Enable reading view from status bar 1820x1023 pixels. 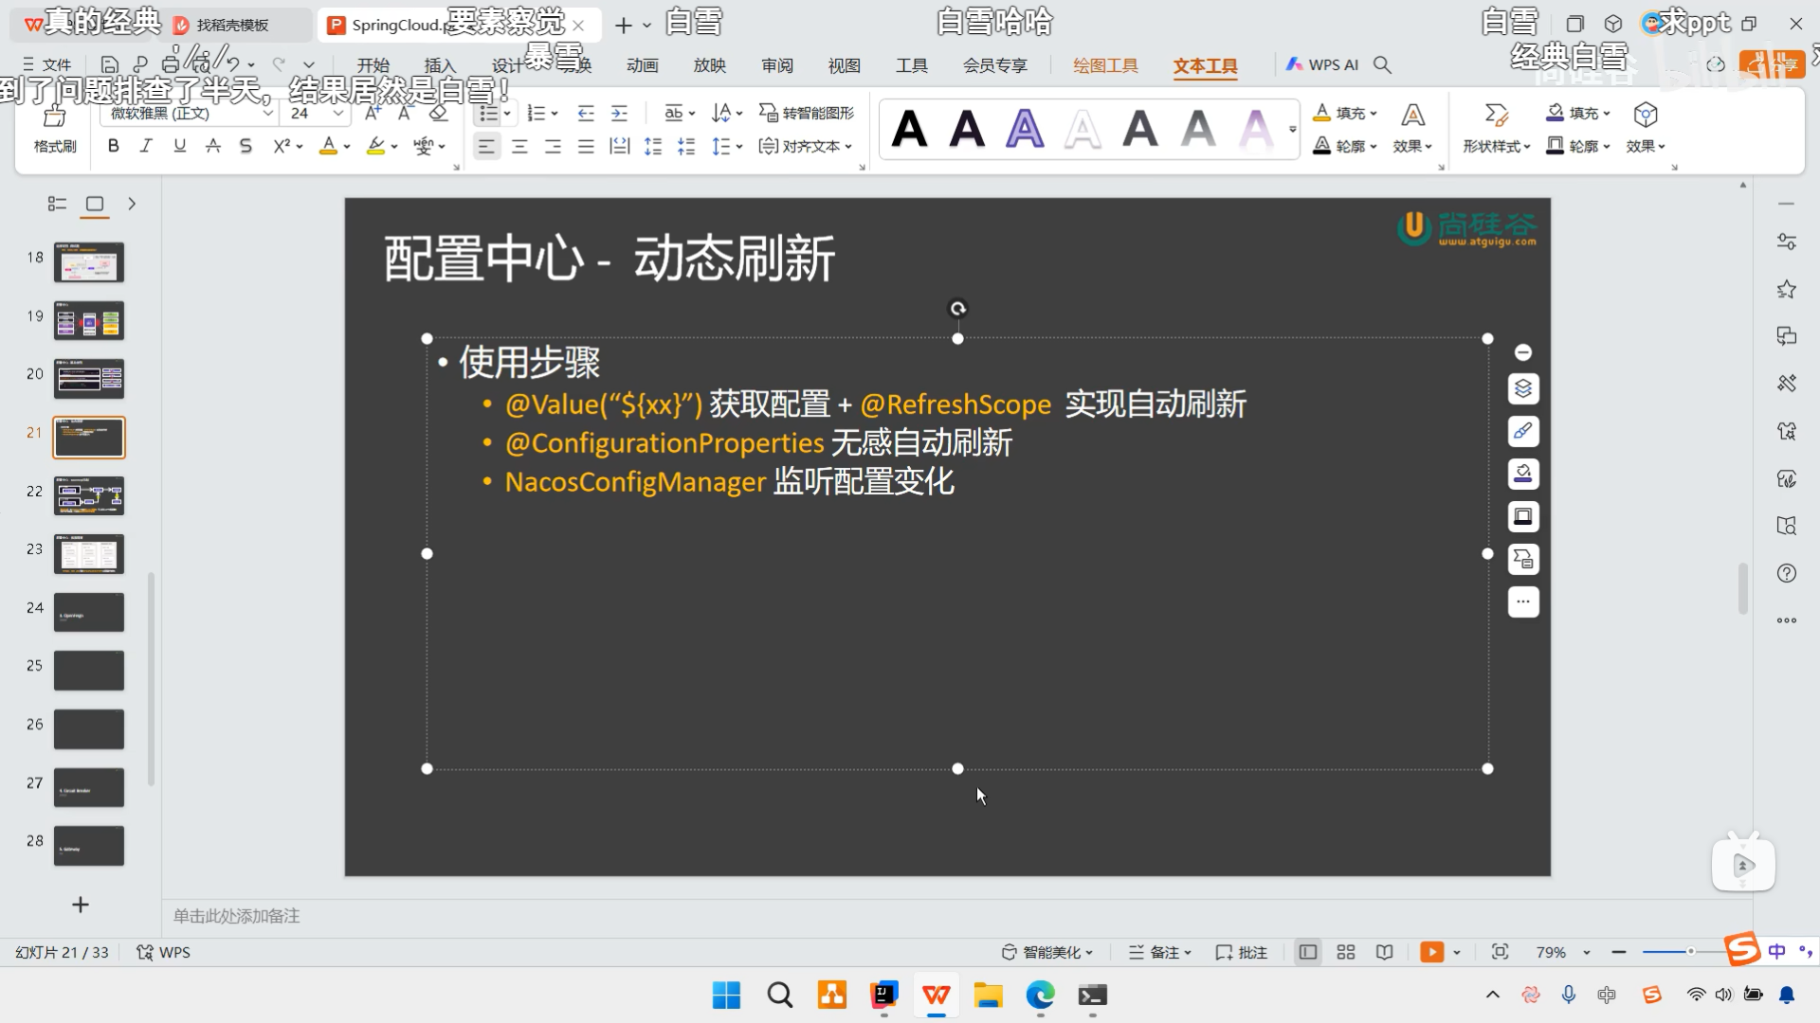pyautogui.click(x=1384, y=952)
